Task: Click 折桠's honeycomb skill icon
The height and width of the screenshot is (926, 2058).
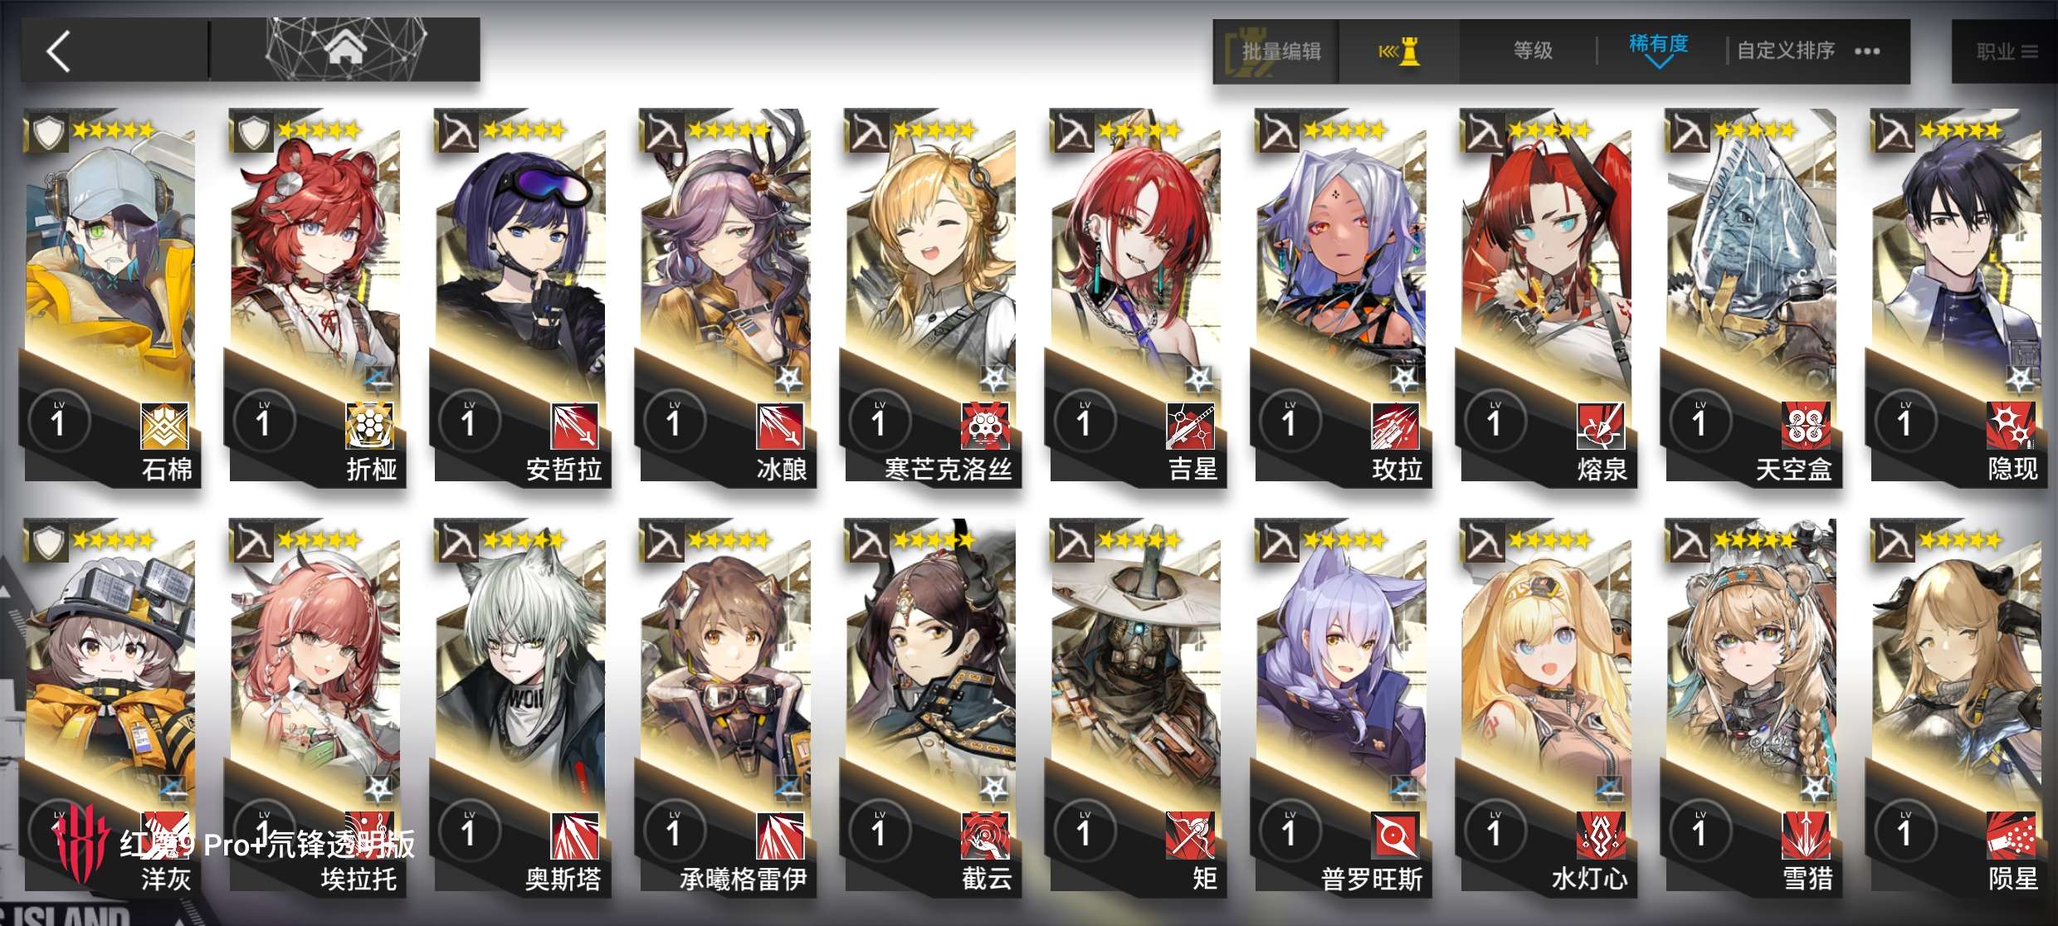Action: [x=369, y=426]
